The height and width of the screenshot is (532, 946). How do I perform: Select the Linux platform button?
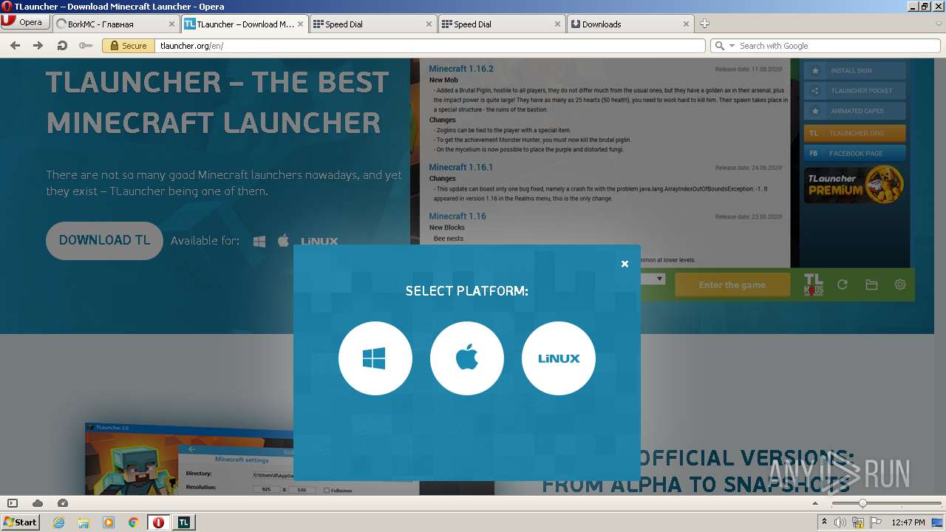pos(558,358)
